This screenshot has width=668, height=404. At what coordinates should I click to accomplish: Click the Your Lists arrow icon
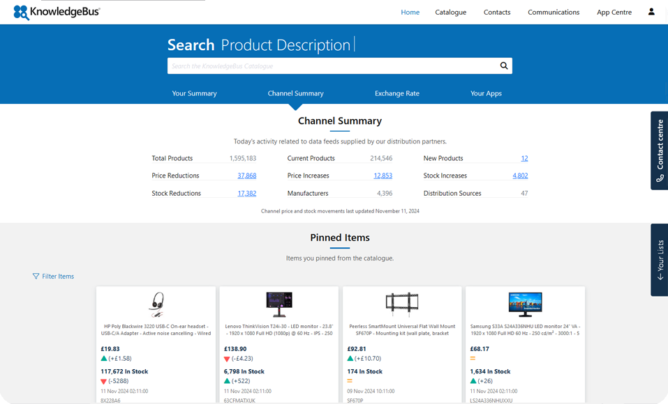tap(660, 277)
